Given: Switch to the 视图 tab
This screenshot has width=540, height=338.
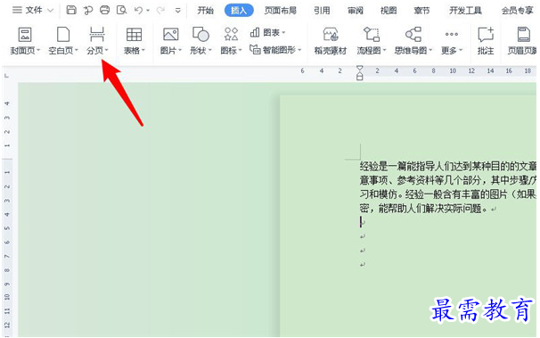Looking at the screenshot, I should [x=389, y=11].
